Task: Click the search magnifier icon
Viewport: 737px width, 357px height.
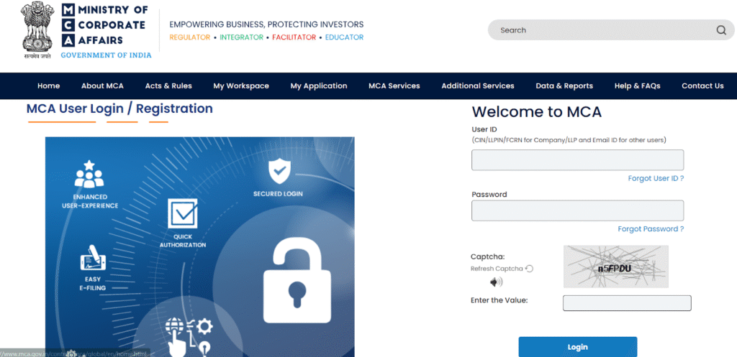Action: [x=720, y=30]
